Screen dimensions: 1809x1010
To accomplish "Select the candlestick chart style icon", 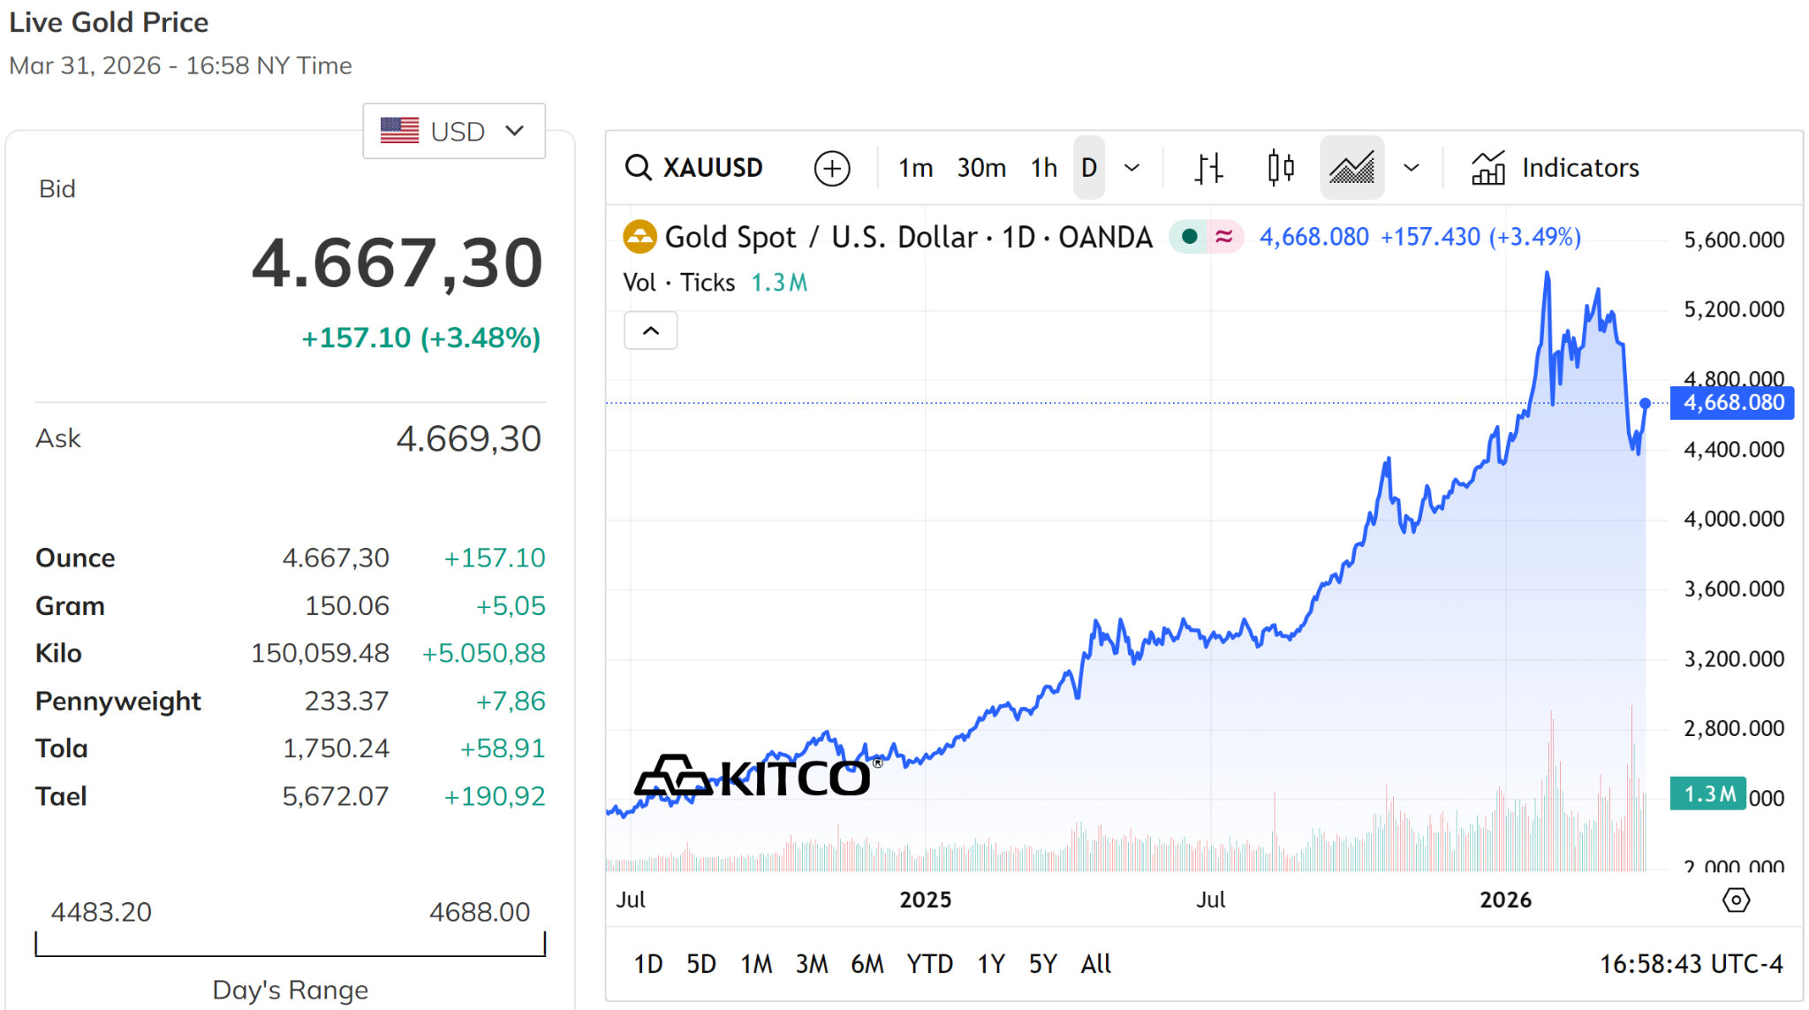I will 1280,167.
